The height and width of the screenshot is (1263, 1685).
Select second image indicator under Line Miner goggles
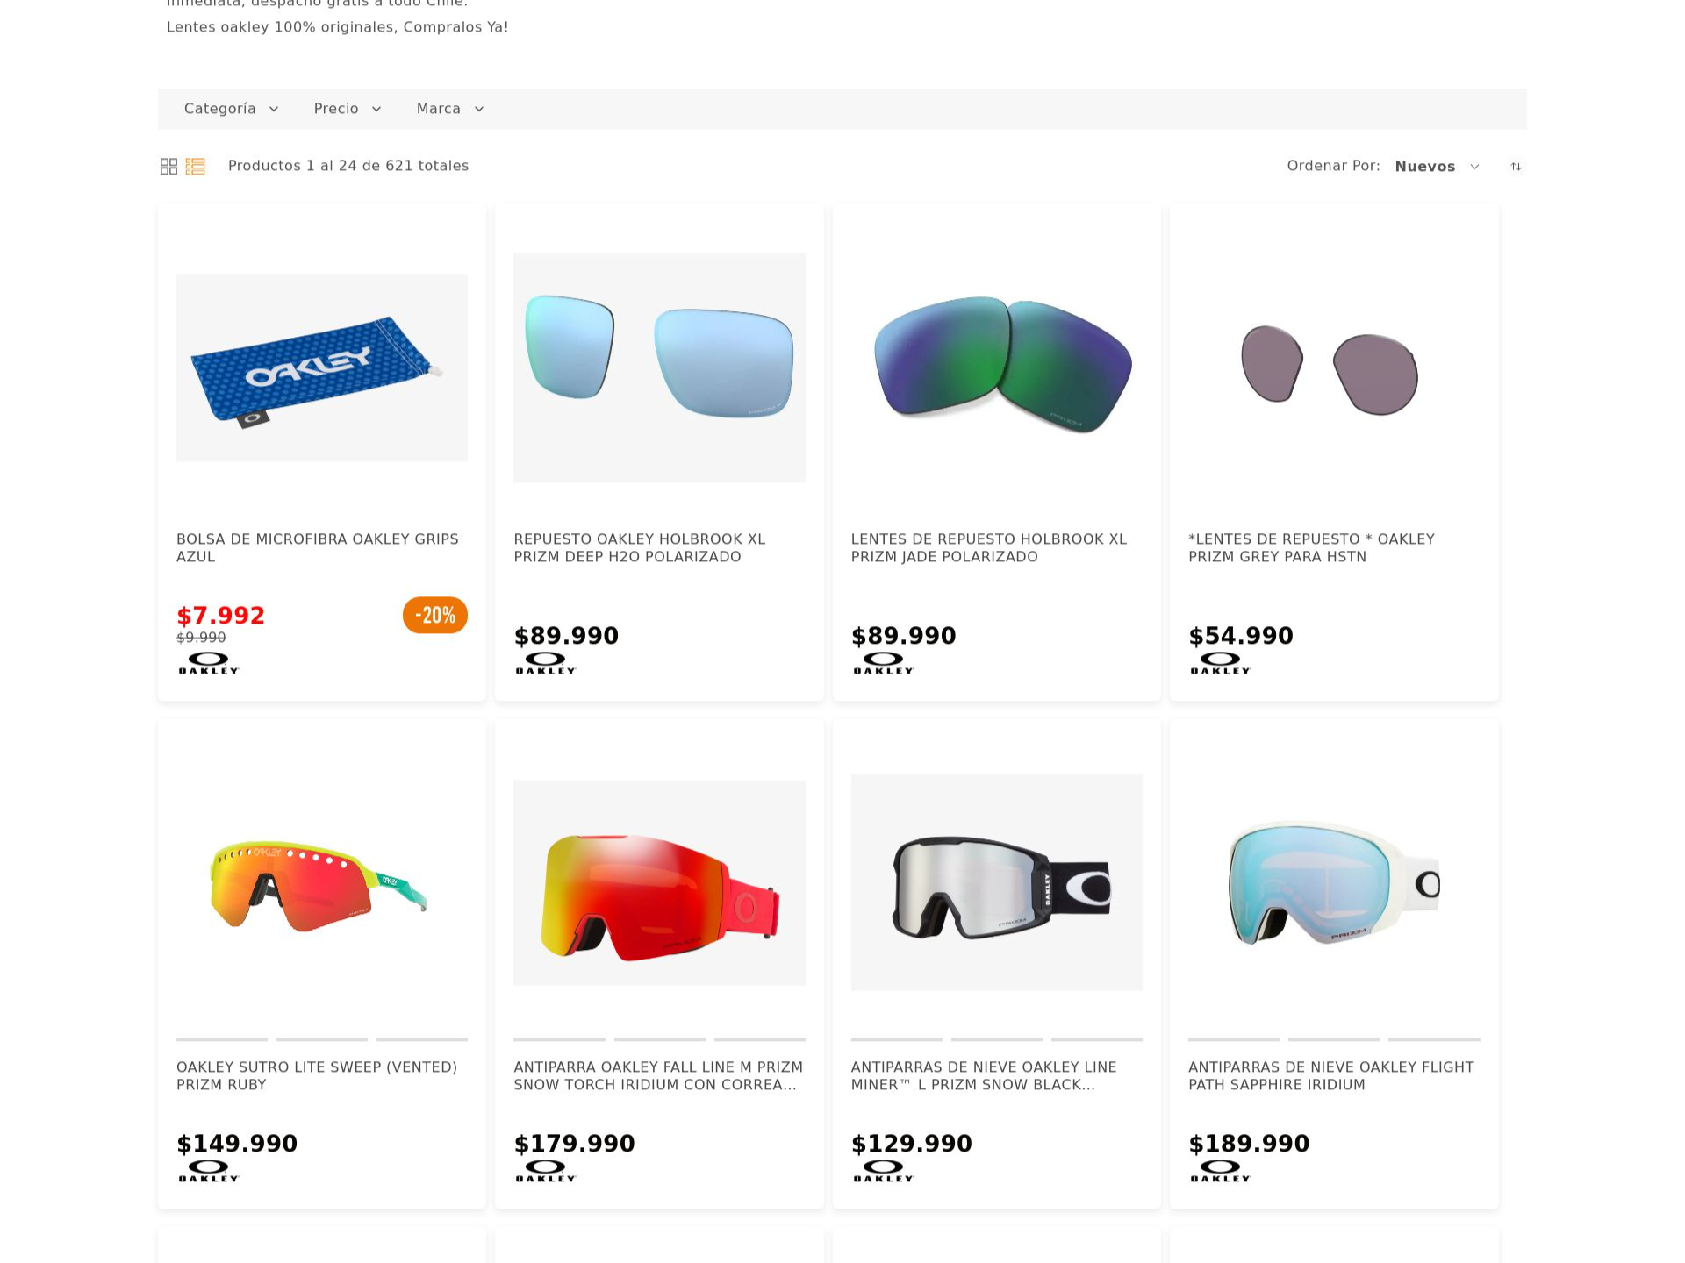pyautogui.click(x=996, y=1039)
